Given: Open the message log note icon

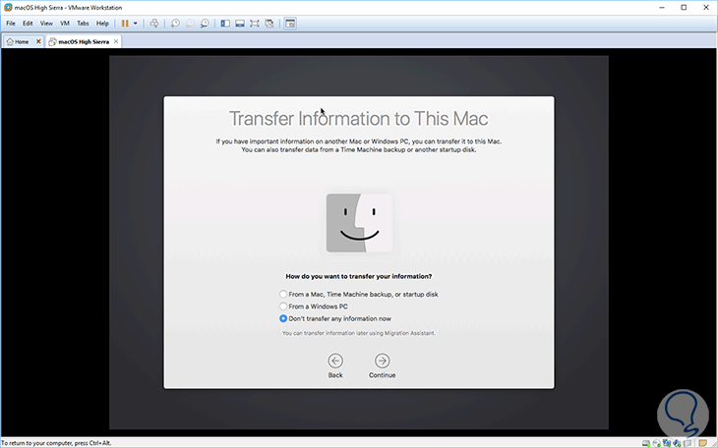Looking at the screenshot, I should (x=703, y=443).
